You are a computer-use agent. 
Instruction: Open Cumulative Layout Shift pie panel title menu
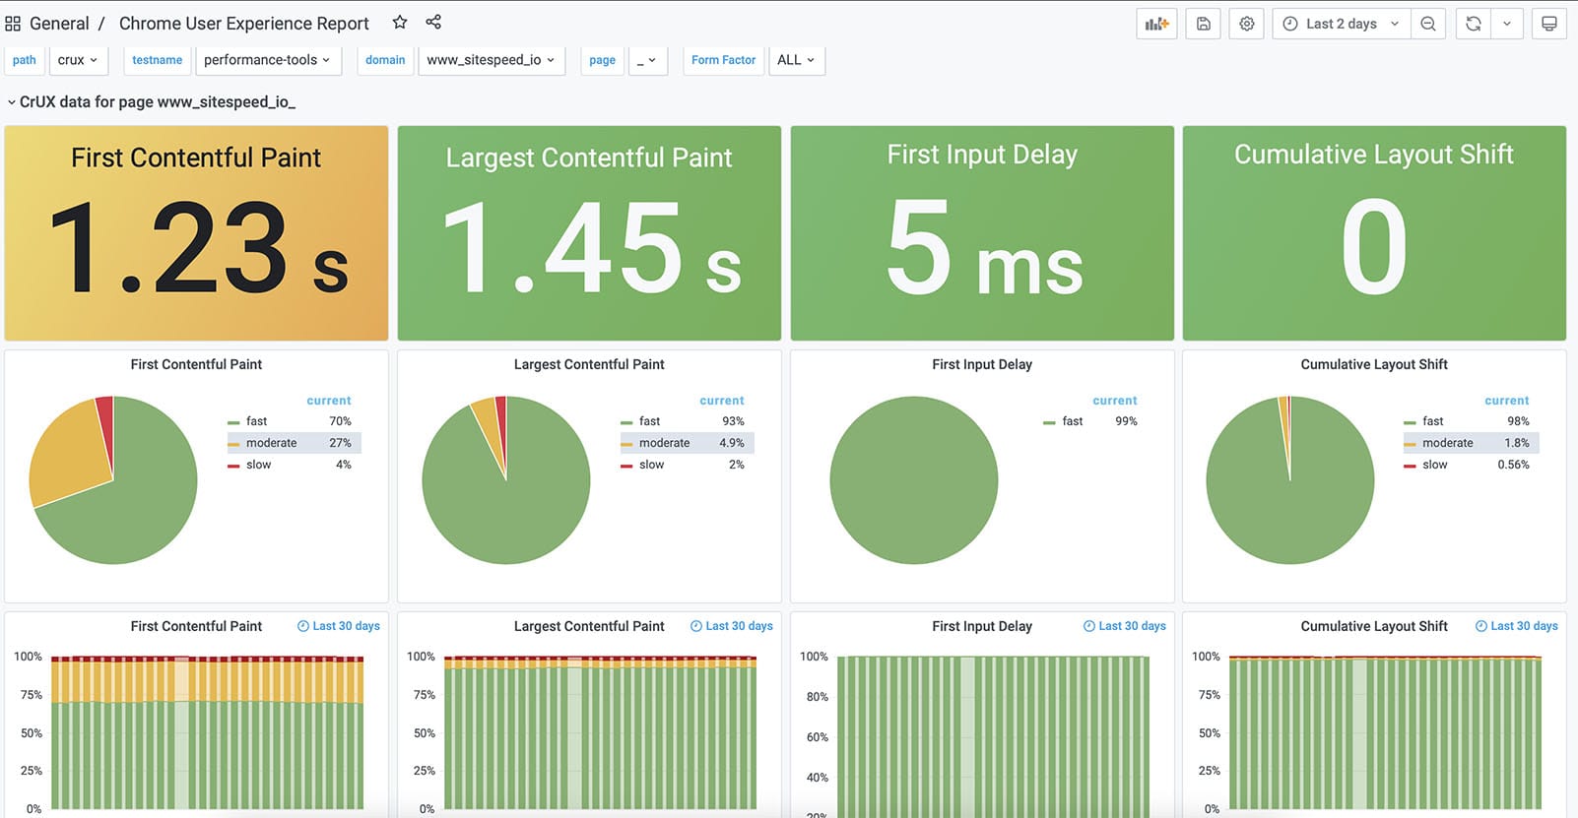click(1374, 364)
